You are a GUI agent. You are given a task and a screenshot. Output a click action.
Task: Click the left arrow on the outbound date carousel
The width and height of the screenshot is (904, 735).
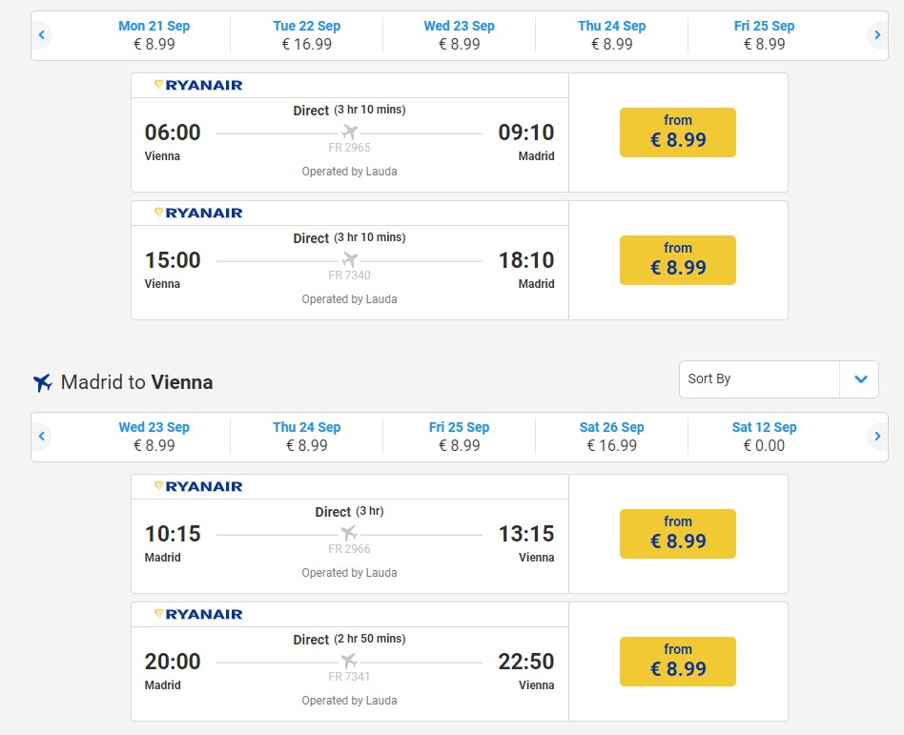(x=42, y=35)
